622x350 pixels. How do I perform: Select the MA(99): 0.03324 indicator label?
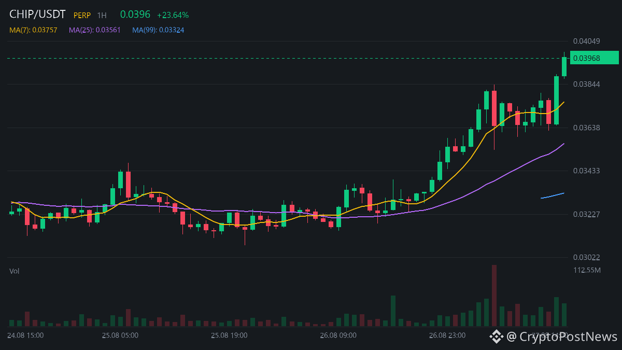click(x=158, y=30)
